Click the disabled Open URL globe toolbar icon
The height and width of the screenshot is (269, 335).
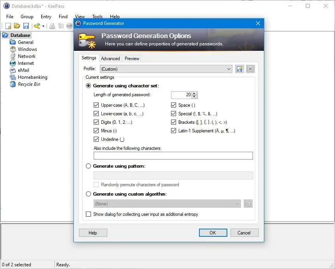70,26
